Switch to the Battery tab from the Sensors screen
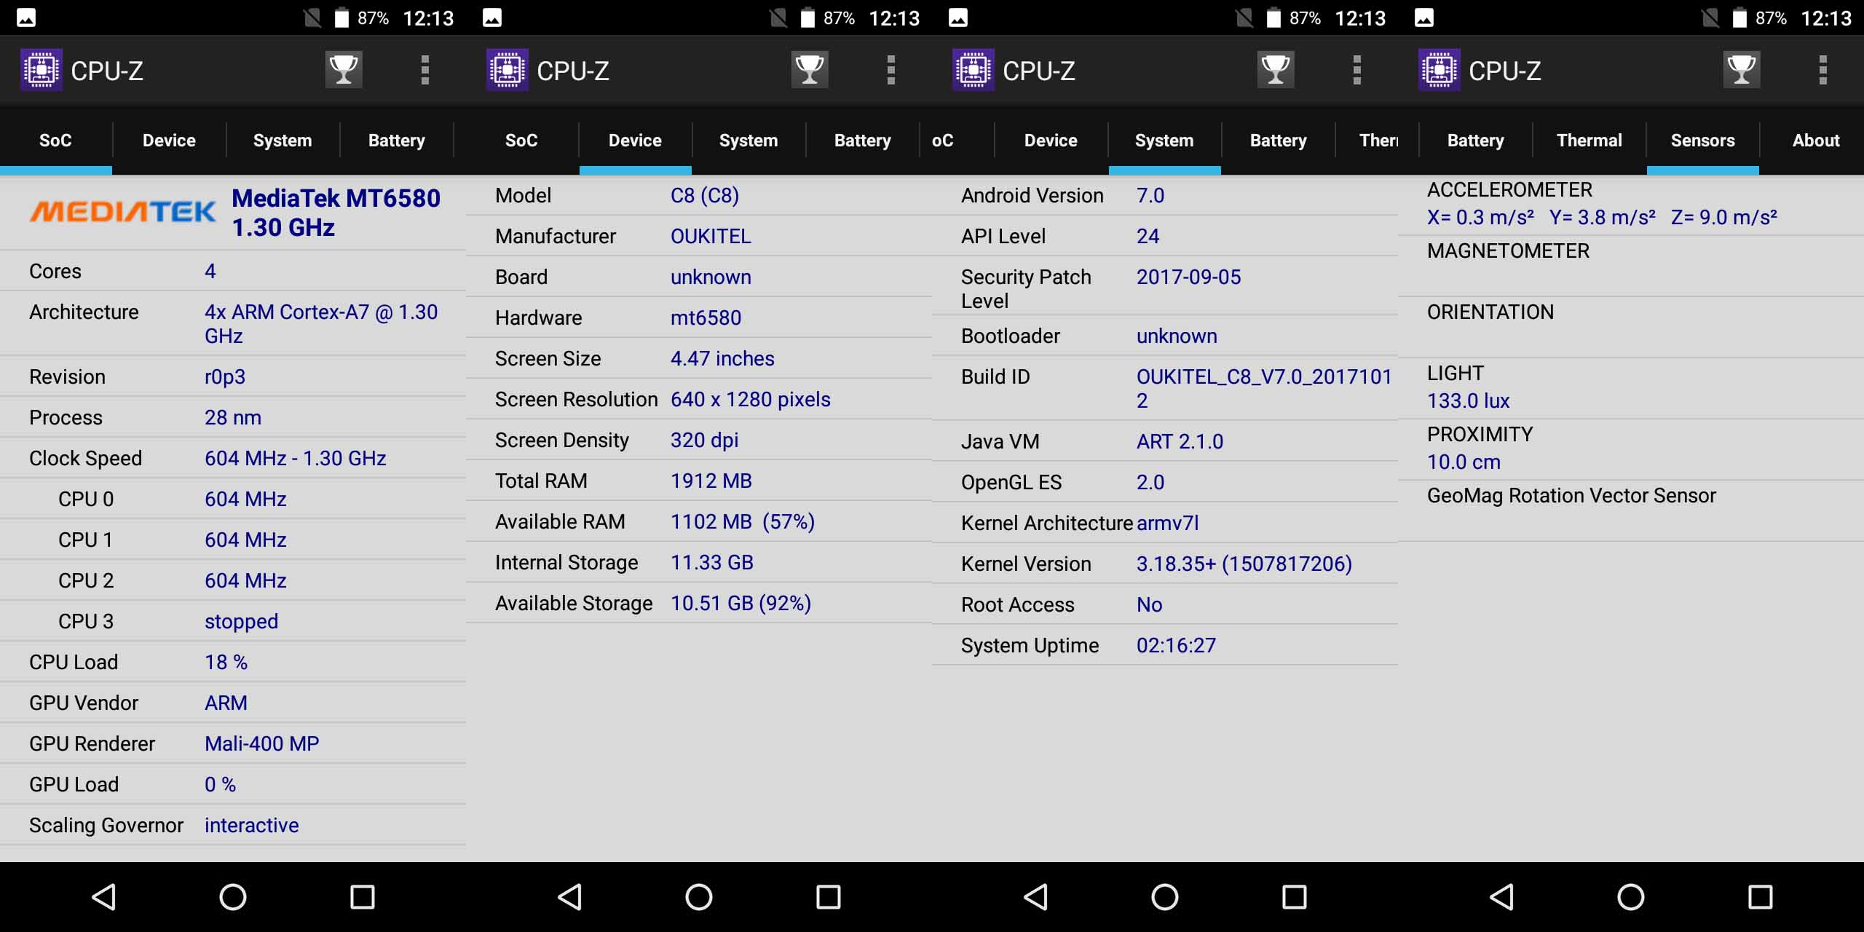This screenshot has height=932, width=1864. click(1476, 141)
